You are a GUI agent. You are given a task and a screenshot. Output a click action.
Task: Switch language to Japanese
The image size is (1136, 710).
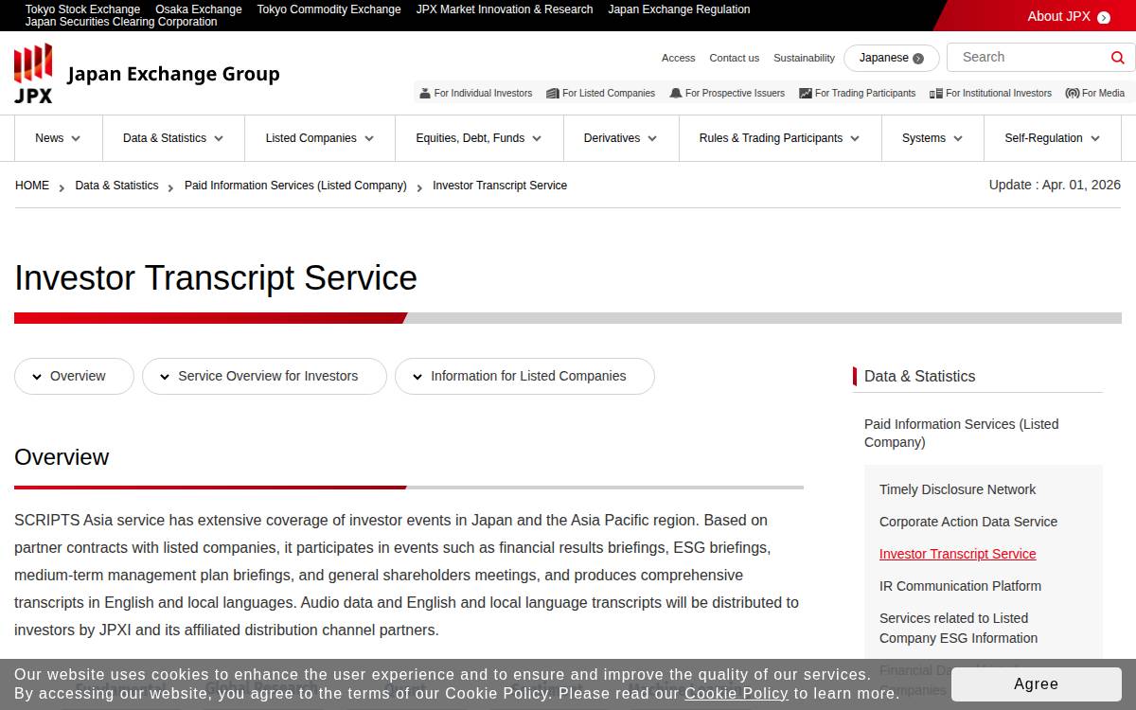pos(892,58)
